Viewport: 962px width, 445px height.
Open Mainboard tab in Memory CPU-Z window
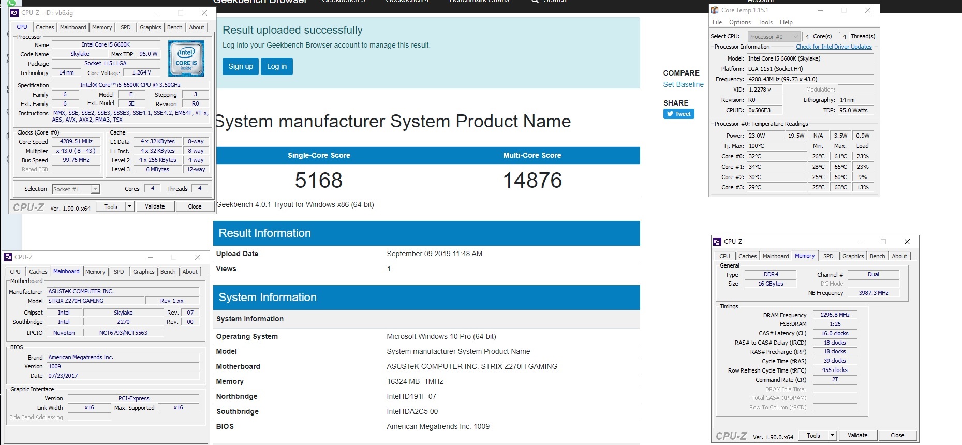776,256
